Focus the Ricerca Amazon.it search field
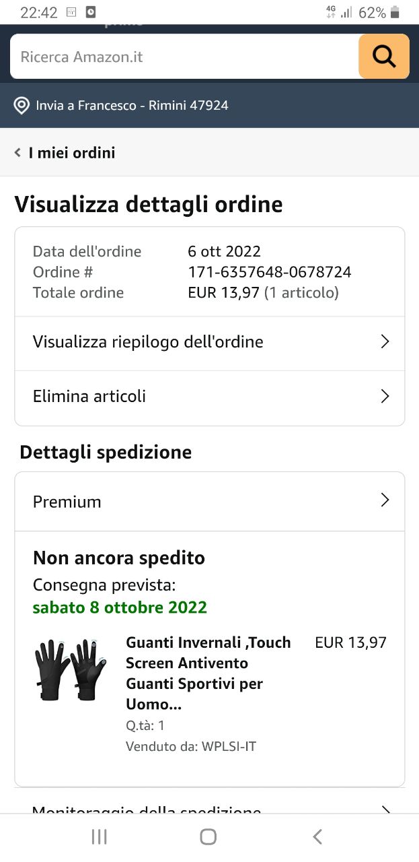Viewport: 419px width, 862px height. pyautogui.click(x=184, y=57)
